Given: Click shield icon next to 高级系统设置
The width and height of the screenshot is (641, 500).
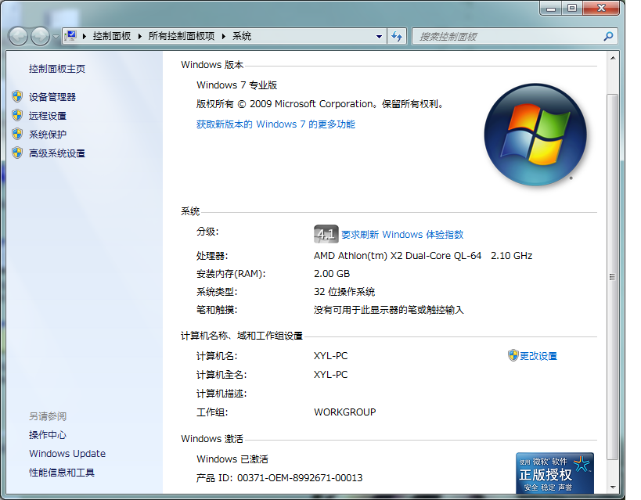Looking at the screenshot, I should (x=17, y=153).
